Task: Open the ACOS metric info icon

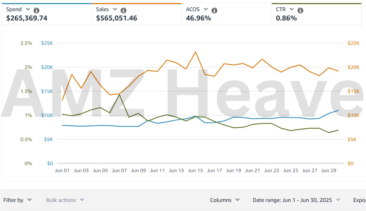Action: [214, 10]
